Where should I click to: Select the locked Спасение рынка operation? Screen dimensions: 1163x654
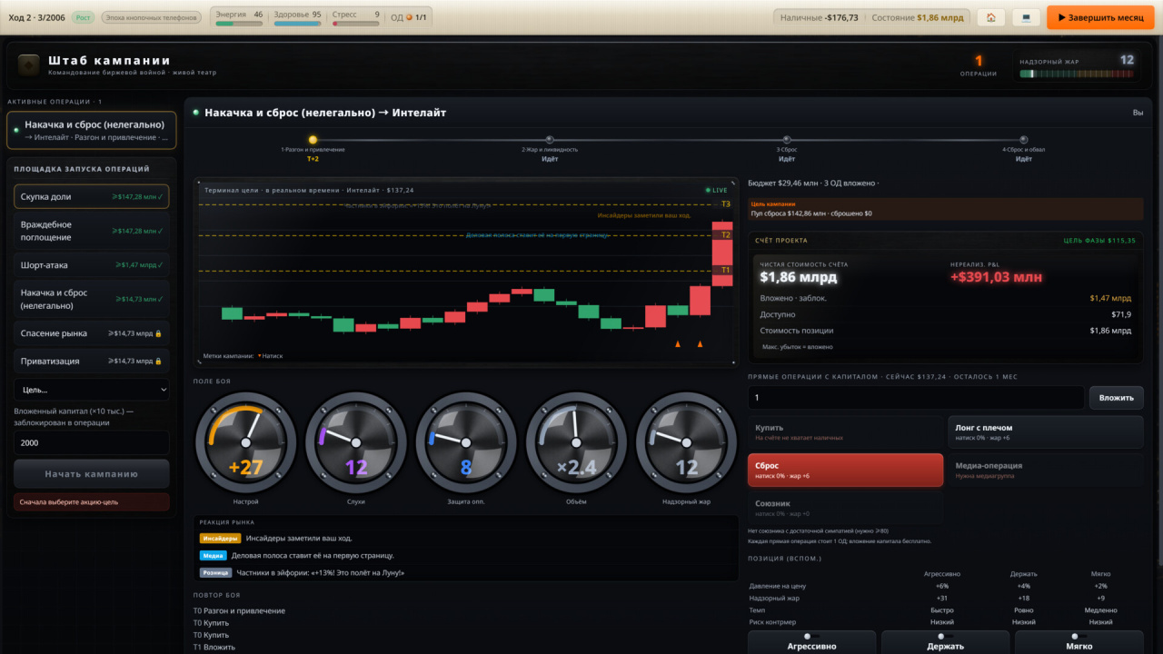tap(91, 333)
